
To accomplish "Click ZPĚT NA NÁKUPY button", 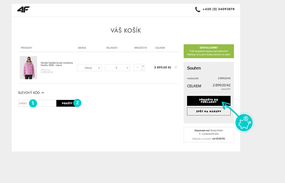I will click(x=209, y=111).
